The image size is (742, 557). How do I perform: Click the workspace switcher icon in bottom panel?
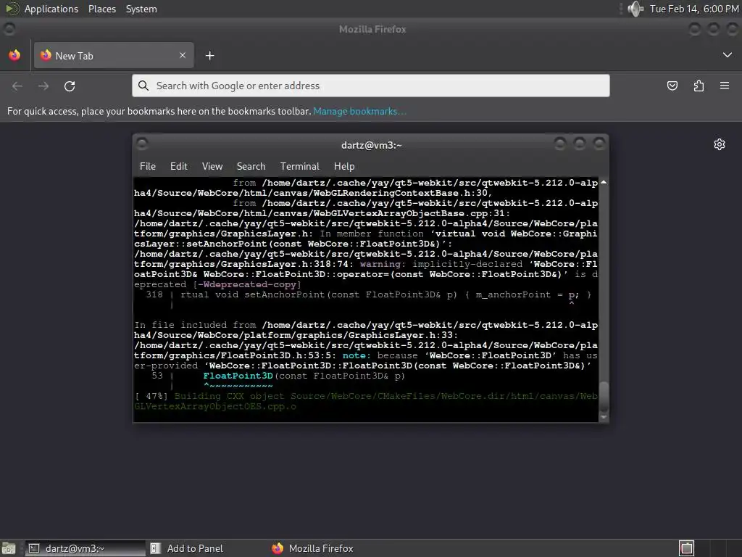tap(687, 548)
